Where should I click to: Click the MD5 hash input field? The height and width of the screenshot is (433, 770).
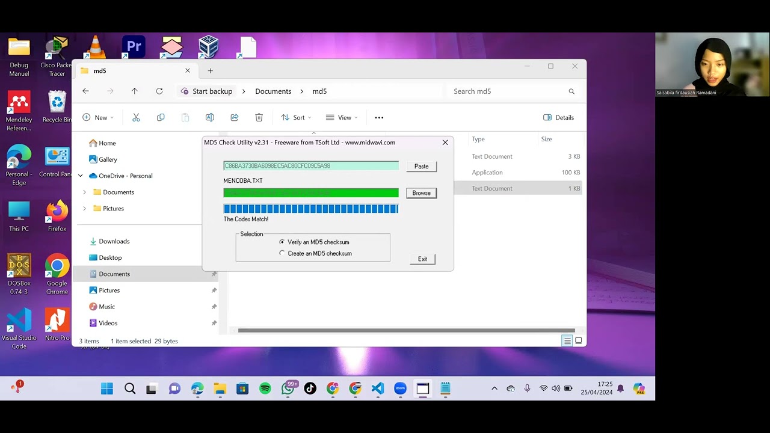[x=311, y=166]
